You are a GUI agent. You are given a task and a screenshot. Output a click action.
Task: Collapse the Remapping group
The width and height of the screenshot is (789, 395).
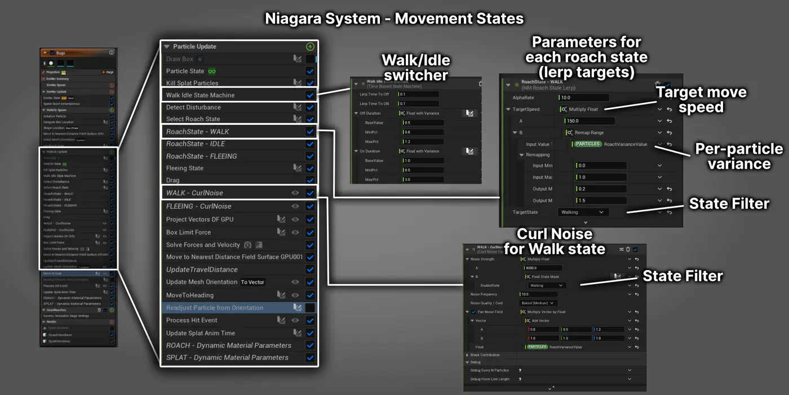(521, 154)
